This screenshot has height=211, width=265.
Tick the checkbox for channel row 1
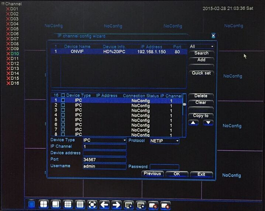(x=63, y=100)
